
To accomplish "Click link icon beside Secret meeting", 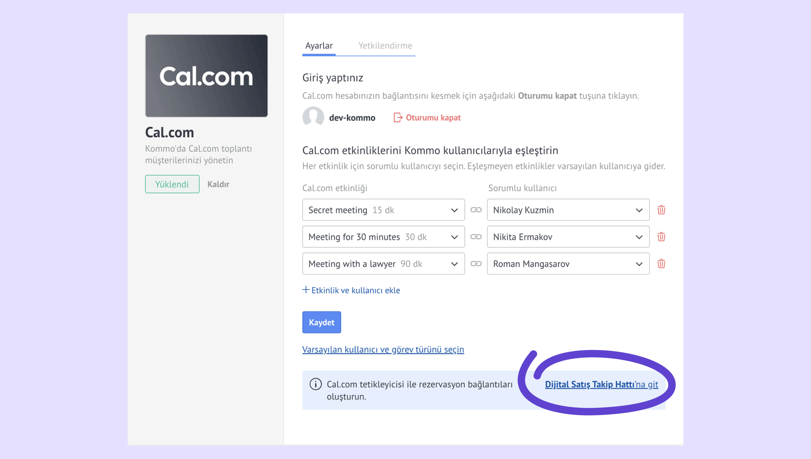I will point(476,210).
